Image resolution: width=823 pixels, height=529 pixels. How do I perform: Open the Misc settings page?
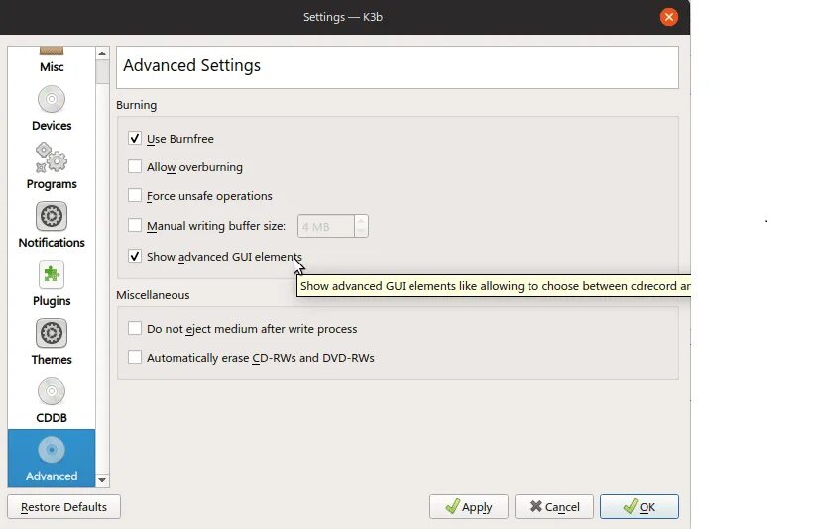pos(52,60)
